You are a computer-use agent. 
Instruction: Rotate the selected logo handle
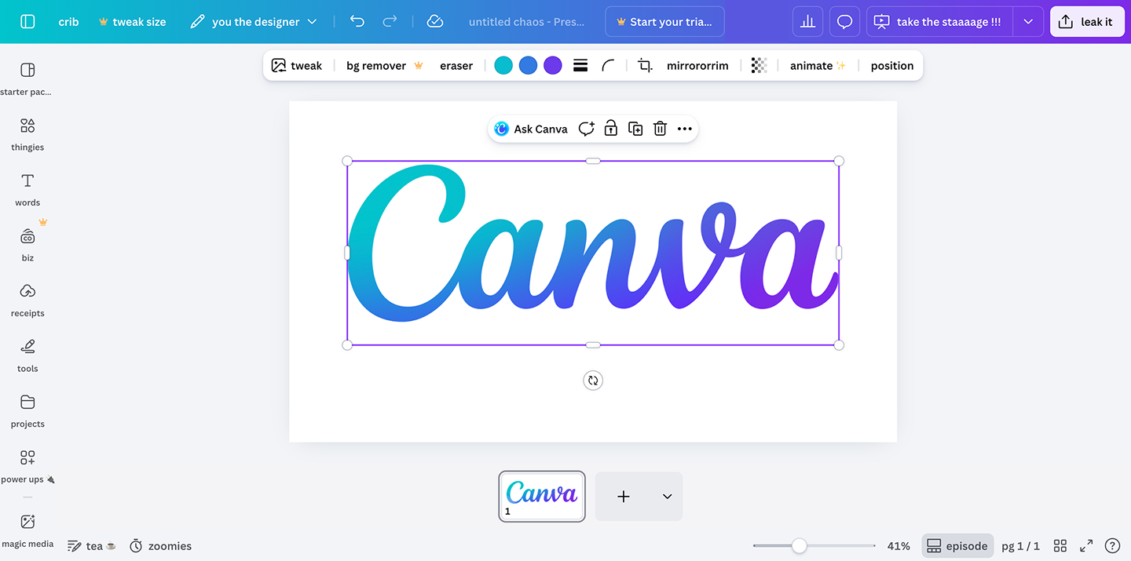click(x=593, y=381)
